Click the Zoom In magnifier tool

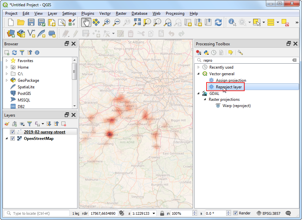click(x=106, y=22)
